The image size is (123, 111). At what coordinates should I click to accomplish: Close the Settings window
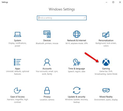click(120, 2)
